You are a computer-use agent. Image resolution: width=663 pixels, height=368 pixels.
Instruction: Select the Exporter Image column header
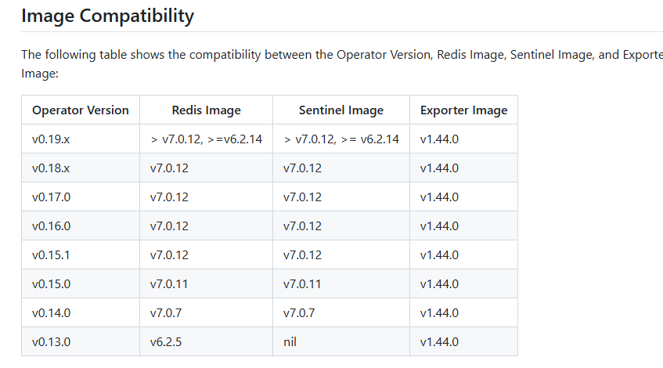click(464, 110)
